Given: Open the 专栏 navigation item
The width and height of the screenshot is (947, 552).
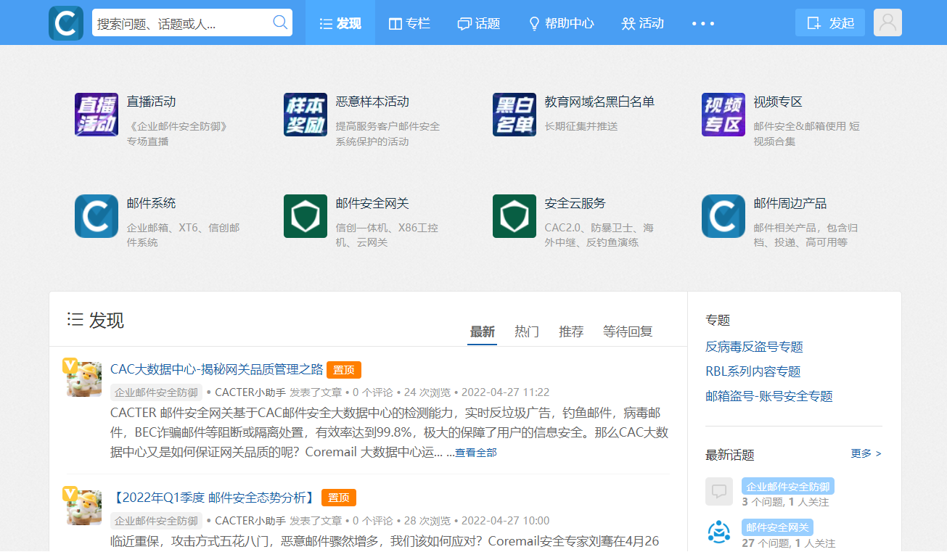Looking at the screenshot, I should point(410,24).
